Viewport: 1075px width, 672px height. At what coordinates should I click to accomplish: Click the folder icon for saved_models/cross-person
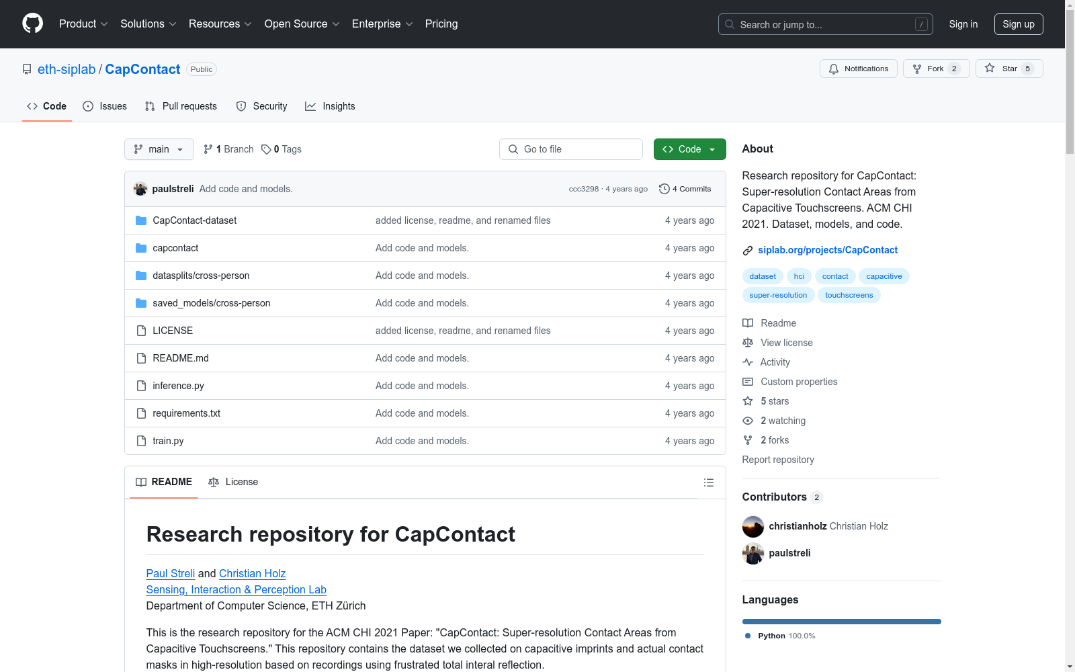click(x=141, y=303)
